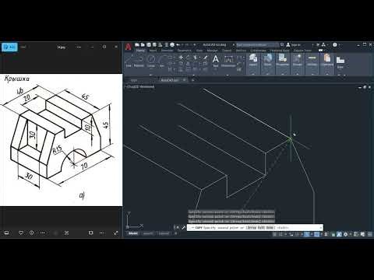Click the New drawing icon in quick access toolbar

click(137, 45)
